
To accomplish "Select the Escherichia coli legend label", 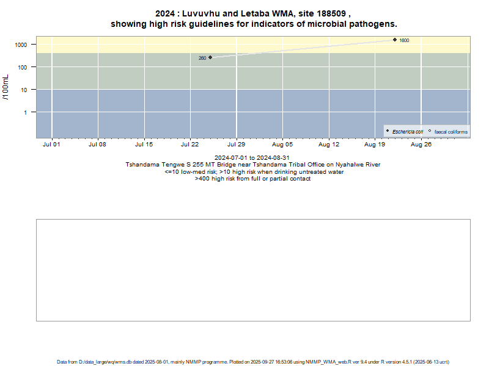I will tap(408, 132).
